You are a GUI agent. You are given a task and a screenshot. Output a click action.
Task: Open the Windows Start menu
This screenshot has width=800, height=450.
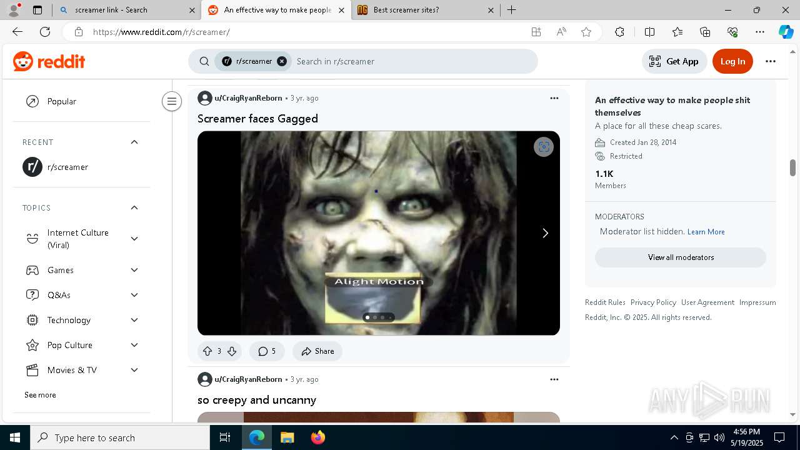(x=15, y=437)
